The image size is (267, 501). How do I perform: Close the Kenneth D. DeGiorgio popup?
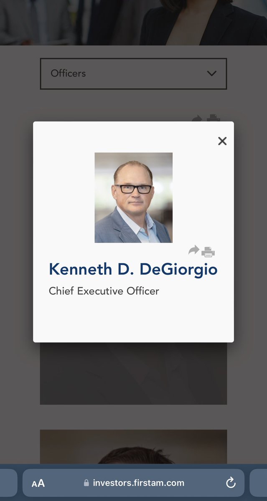222,141
